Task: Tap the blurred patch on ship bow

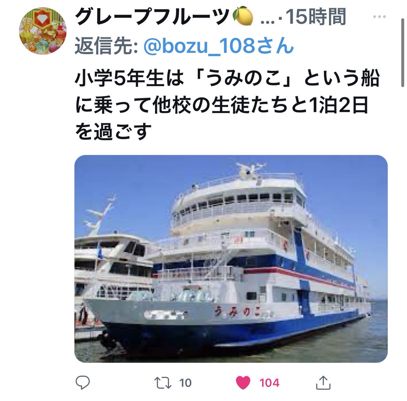Action: 164,315
